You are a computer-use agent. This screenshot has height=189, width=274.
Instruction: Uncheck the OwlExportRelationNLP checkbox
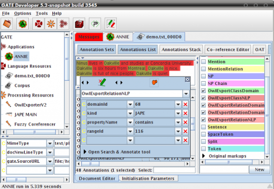203,120
